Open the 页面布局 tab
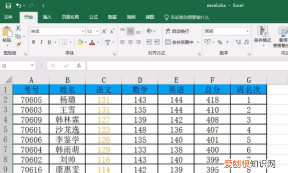Image resolution: width=288 pixels, height=173 pixels. [x=71, y=17]
